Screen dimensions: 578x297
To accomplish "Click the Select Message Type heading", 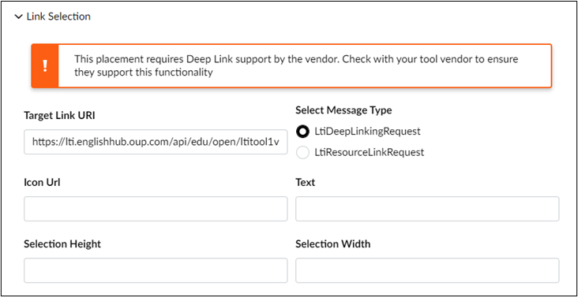I will (x=343, y=110).
